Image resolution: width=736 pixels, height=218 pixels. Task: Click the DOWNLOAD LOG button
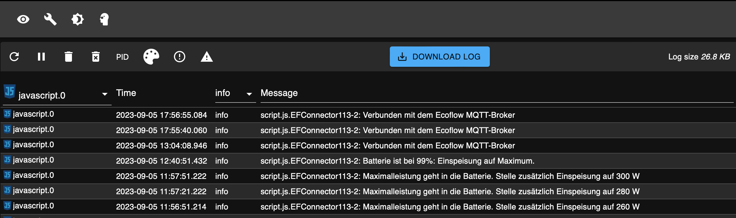point(439,57)
